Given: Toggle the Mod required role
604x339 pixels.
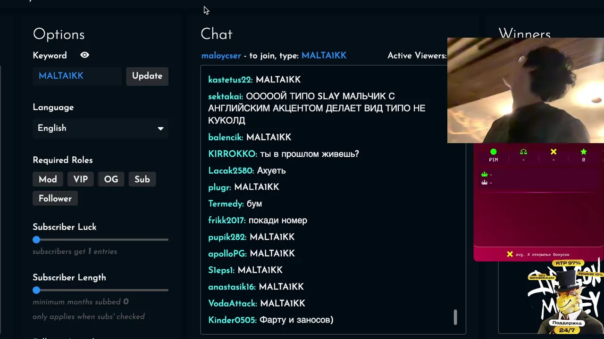Looking at the screenshot, I should [48, 179].
